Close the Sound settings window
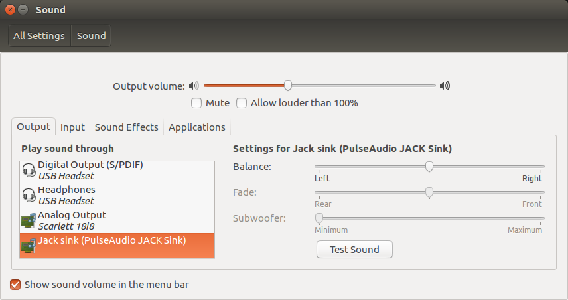 [10, 10]
